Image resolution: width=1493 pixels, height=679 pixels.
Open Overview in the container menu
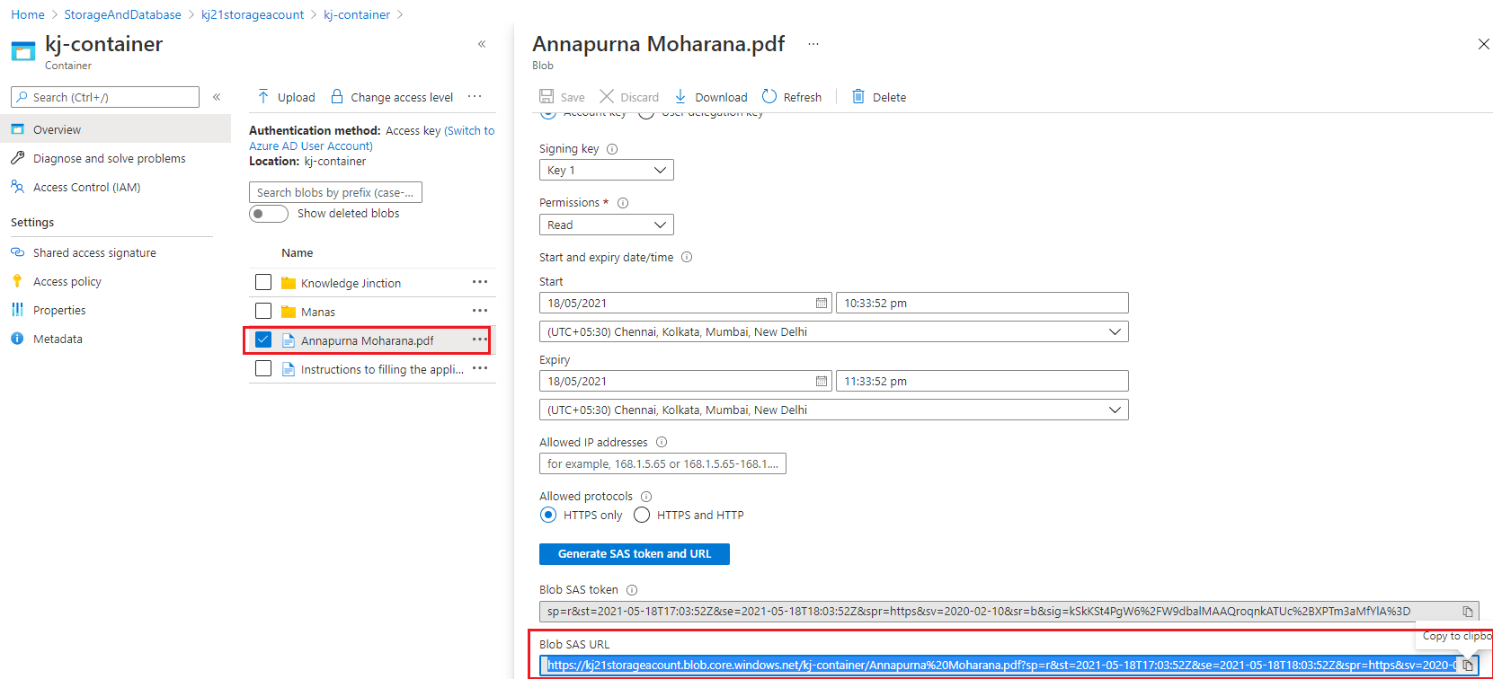(x=115, y=129)
